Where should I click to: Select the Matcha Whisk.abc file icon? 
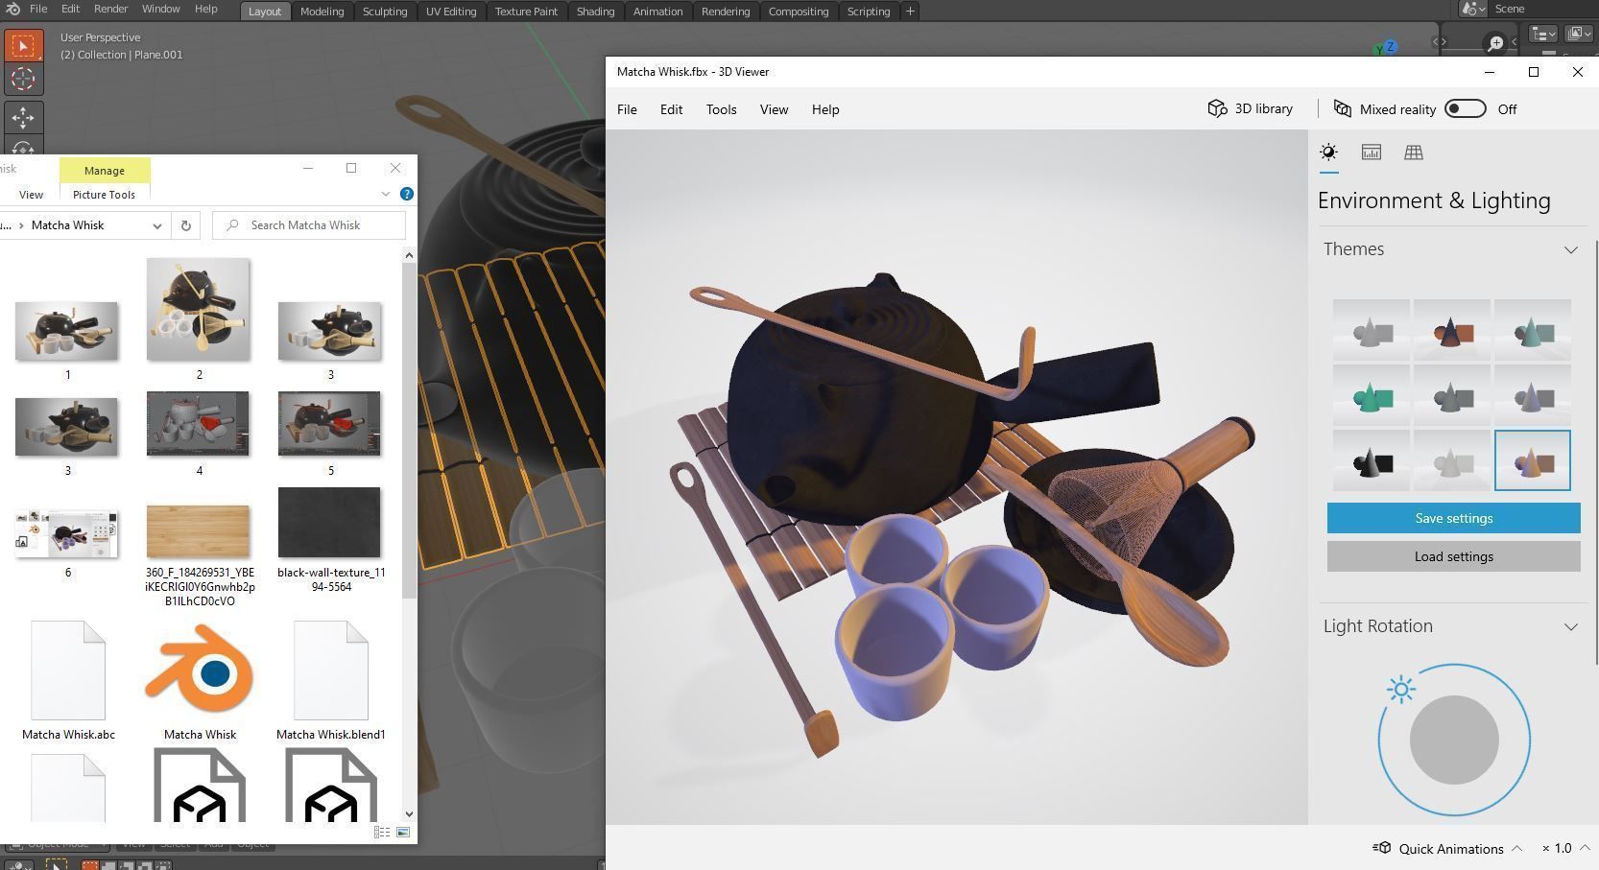coord(68,670)
